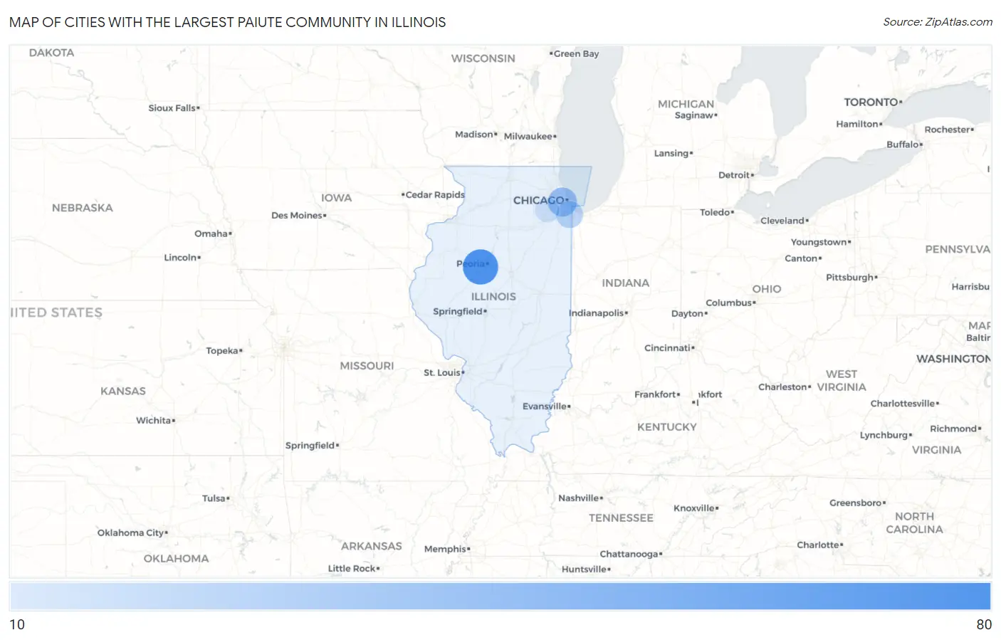The image size is (1001, 640).
Task: Click the large Peoria bubble marker
Action: click(481, 267)
